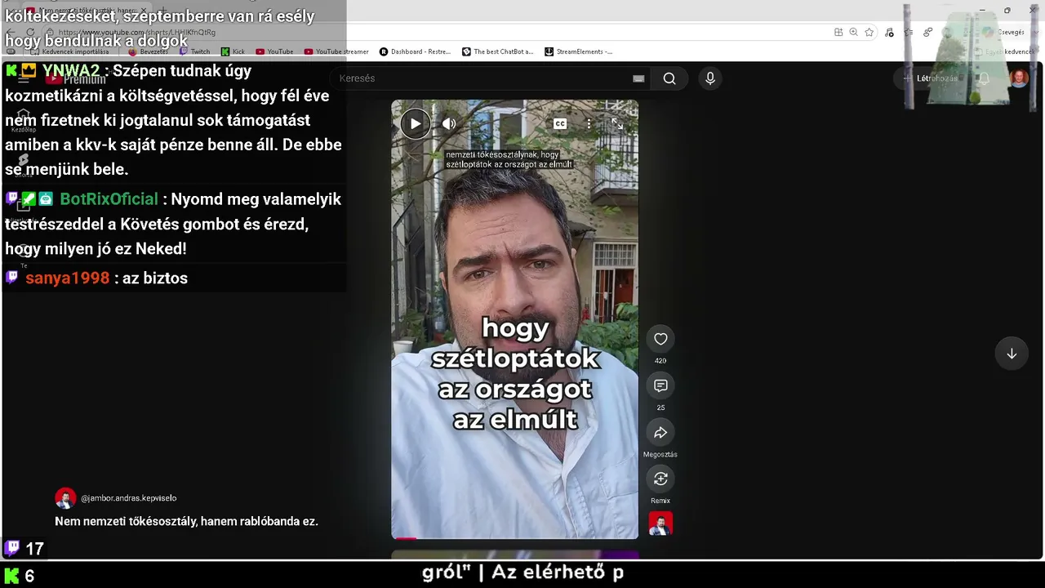
Task: Open the media control music-note icon
Action: pos(889,33)
